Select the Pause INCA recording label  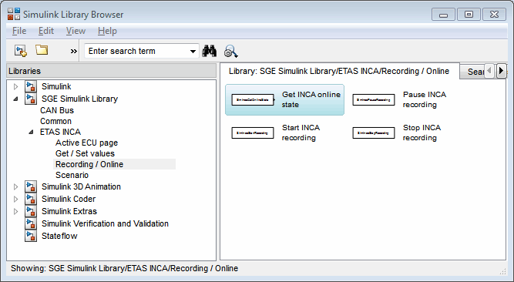[x=425, y=99]
